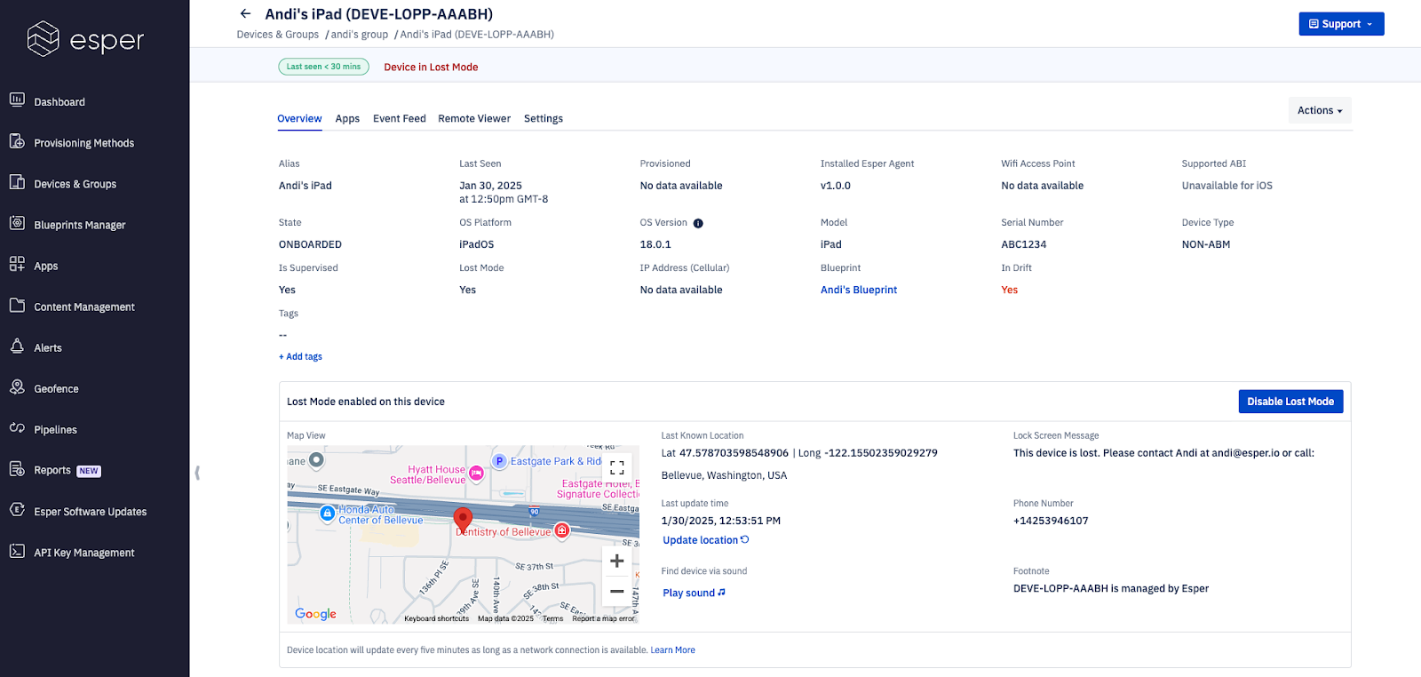
Task: Click state value ONBOARDED
Action: click(x=310, y=244)
